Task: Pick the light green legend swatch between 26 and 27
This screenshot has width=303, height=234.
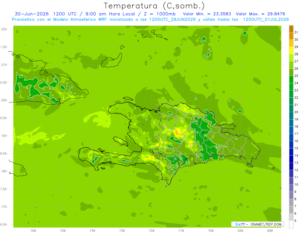Action: click(291, 65)
